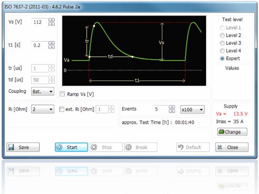Increase Vs voltage with up arrow
This screenshot has width=259, height=194.
pyautogui.click(x=52, y=20)
